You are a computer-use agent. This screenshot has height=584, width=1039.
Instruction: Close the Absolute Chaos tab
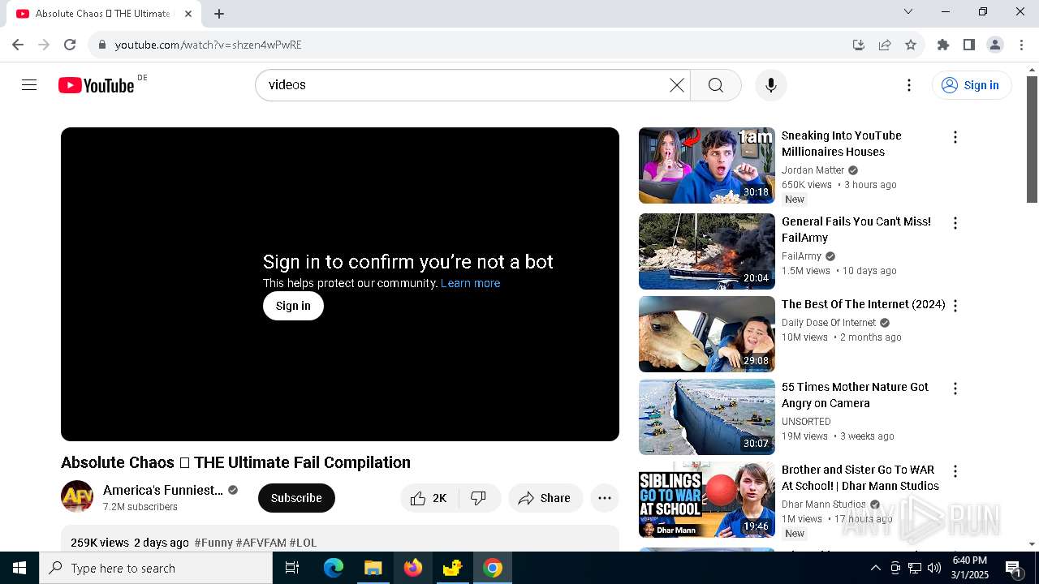coord(188,14)
